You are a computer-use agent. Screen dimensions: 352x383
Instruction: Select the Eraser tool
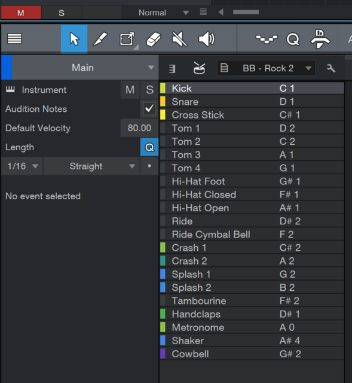(x=154, y=39)
